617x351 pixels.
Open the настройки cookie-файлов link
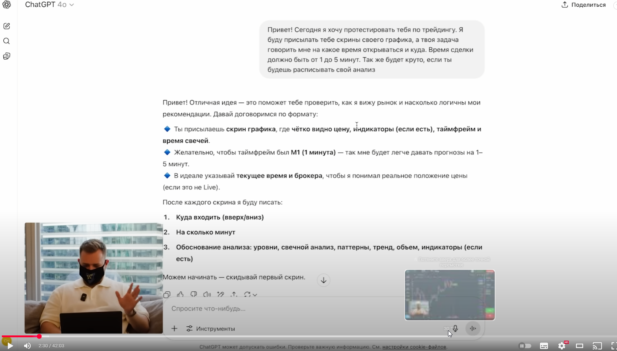[x=414, y=347]
